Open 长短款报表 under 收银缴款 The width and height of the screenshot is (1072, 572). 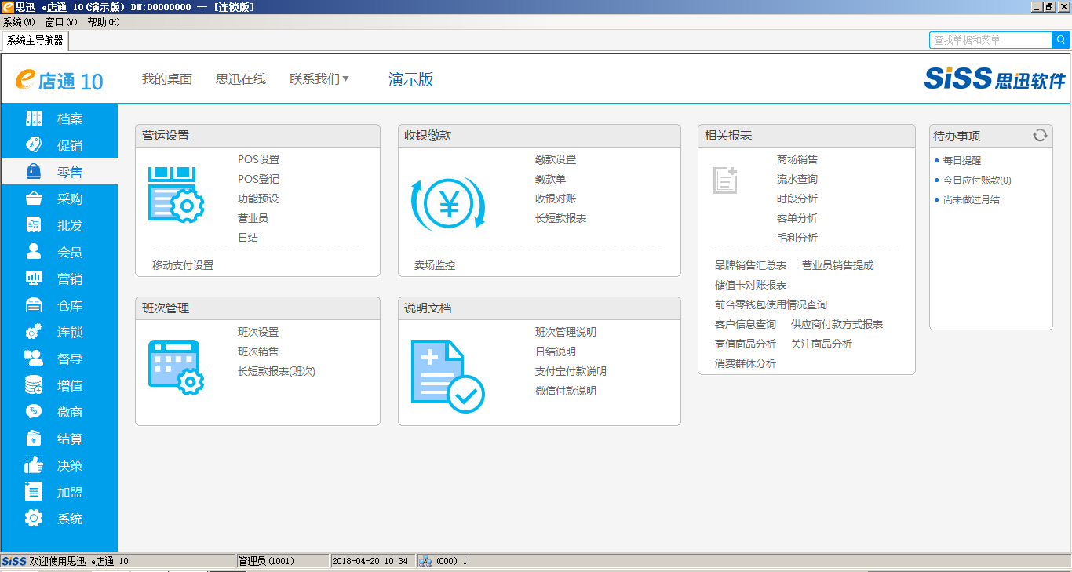click(561, 218)
